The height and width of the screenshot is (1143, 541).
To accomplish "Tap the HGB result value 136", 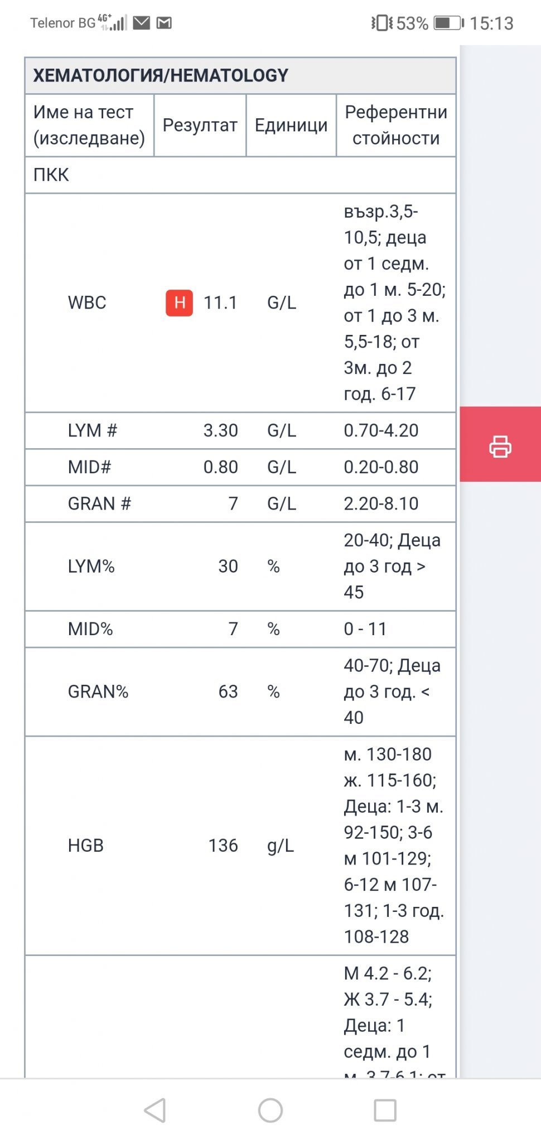I will [x=223, y=846].
